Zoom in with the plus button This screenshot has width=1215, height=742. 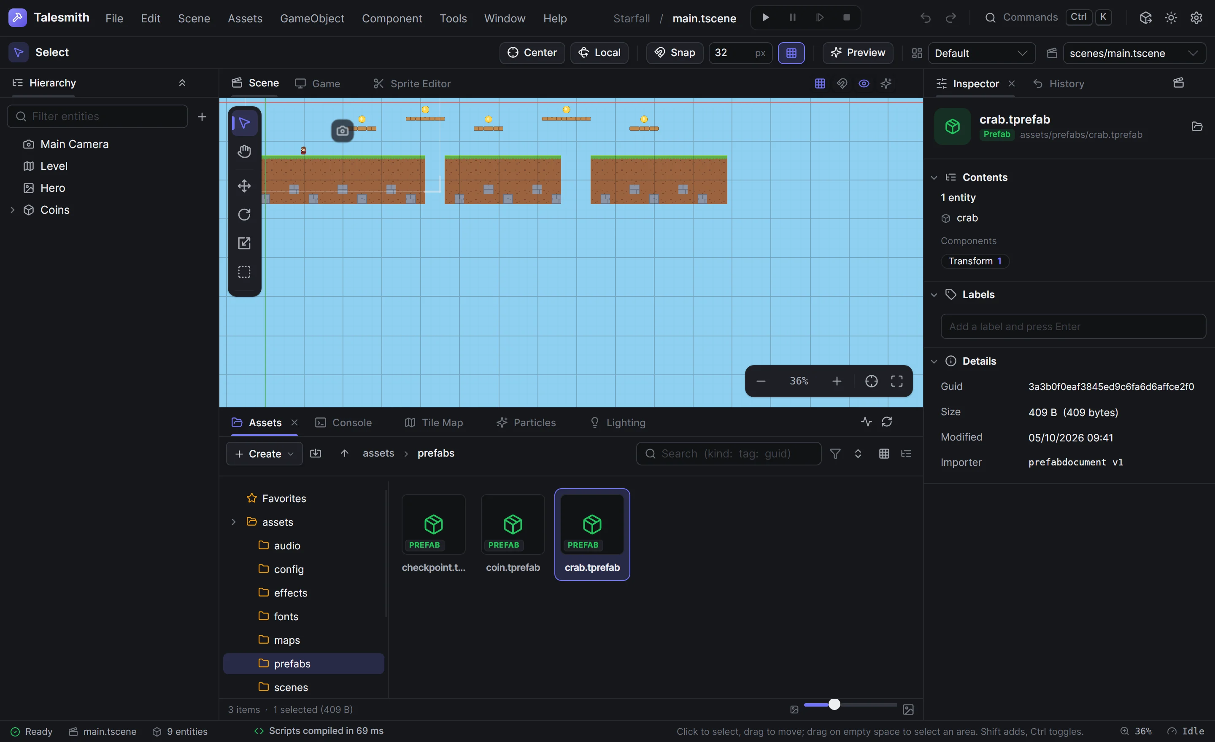[x=837, y=381]
